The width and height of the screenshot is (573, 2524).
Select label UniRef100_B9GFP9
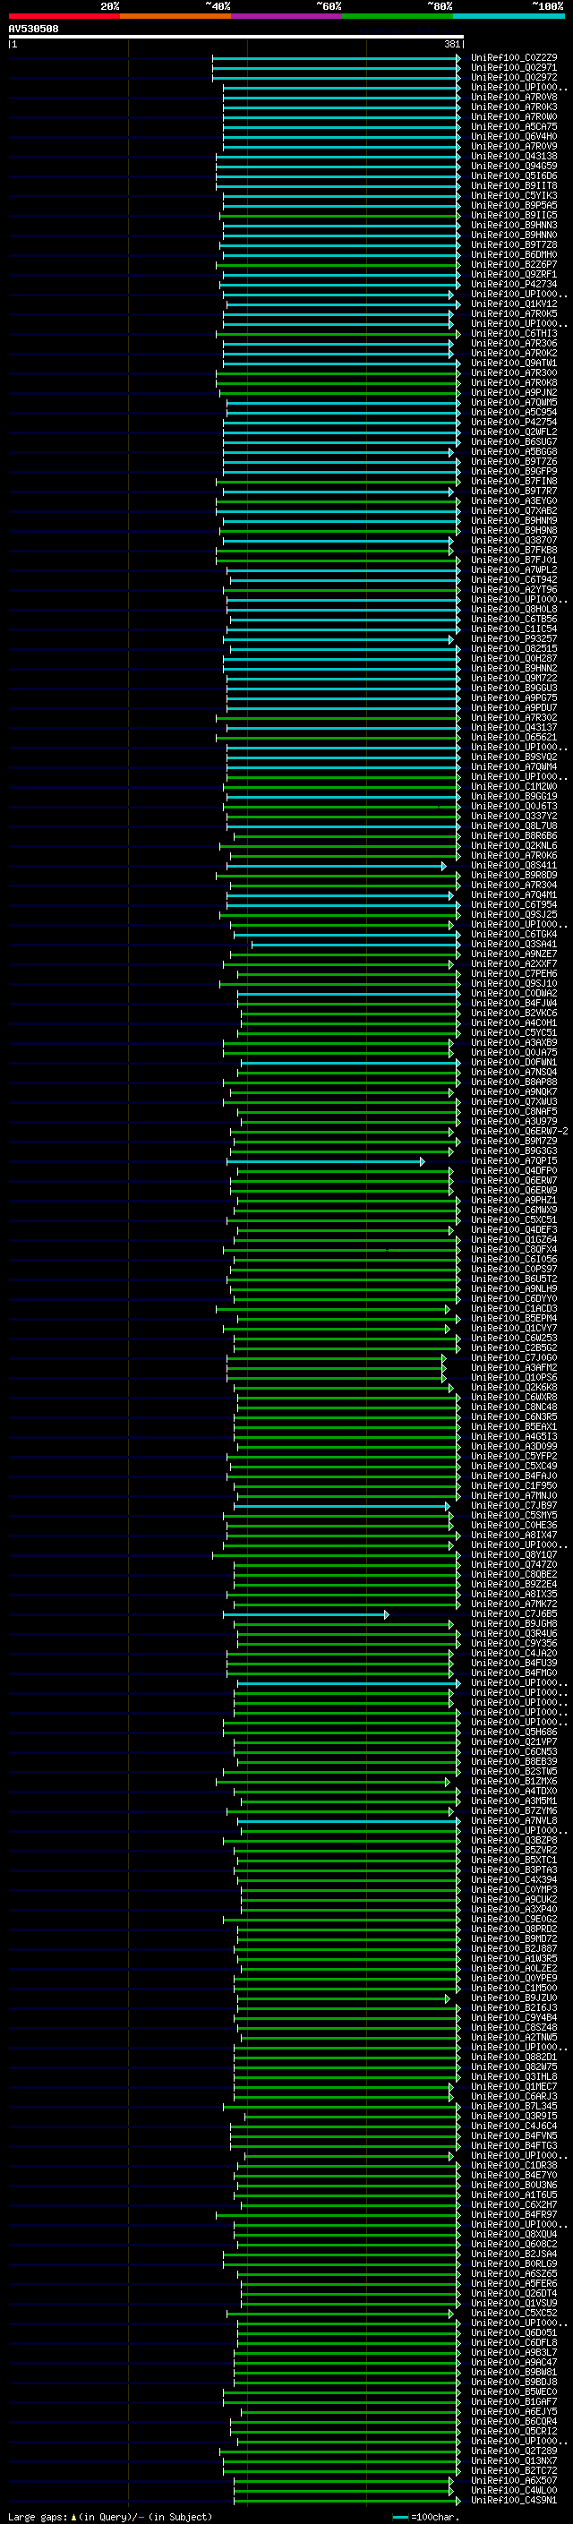(x=513, y=471)
